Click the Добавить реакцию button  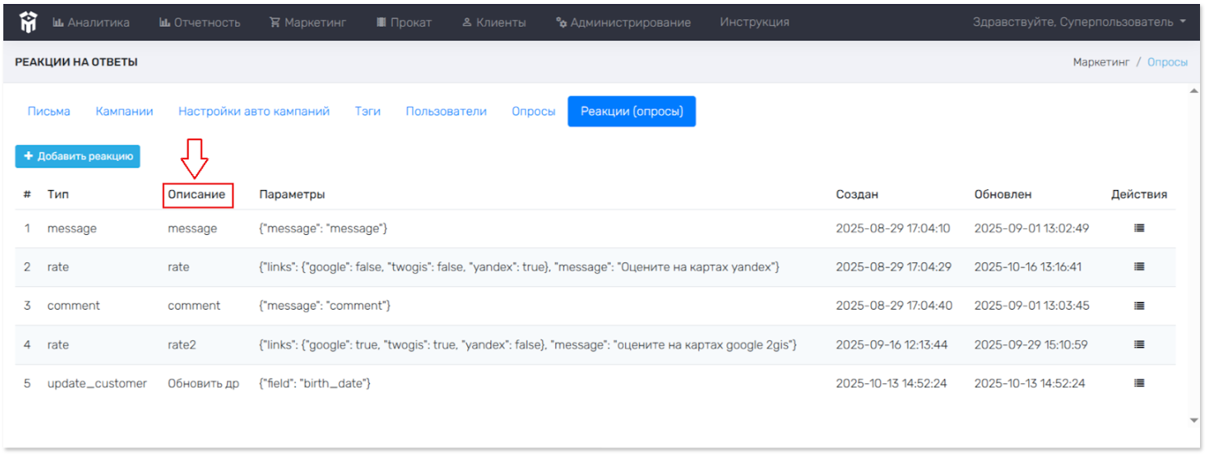(x=77, y=156)
